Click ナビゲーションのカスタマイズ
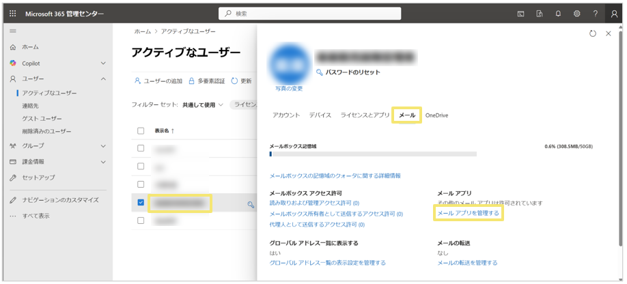 (60, 200)
